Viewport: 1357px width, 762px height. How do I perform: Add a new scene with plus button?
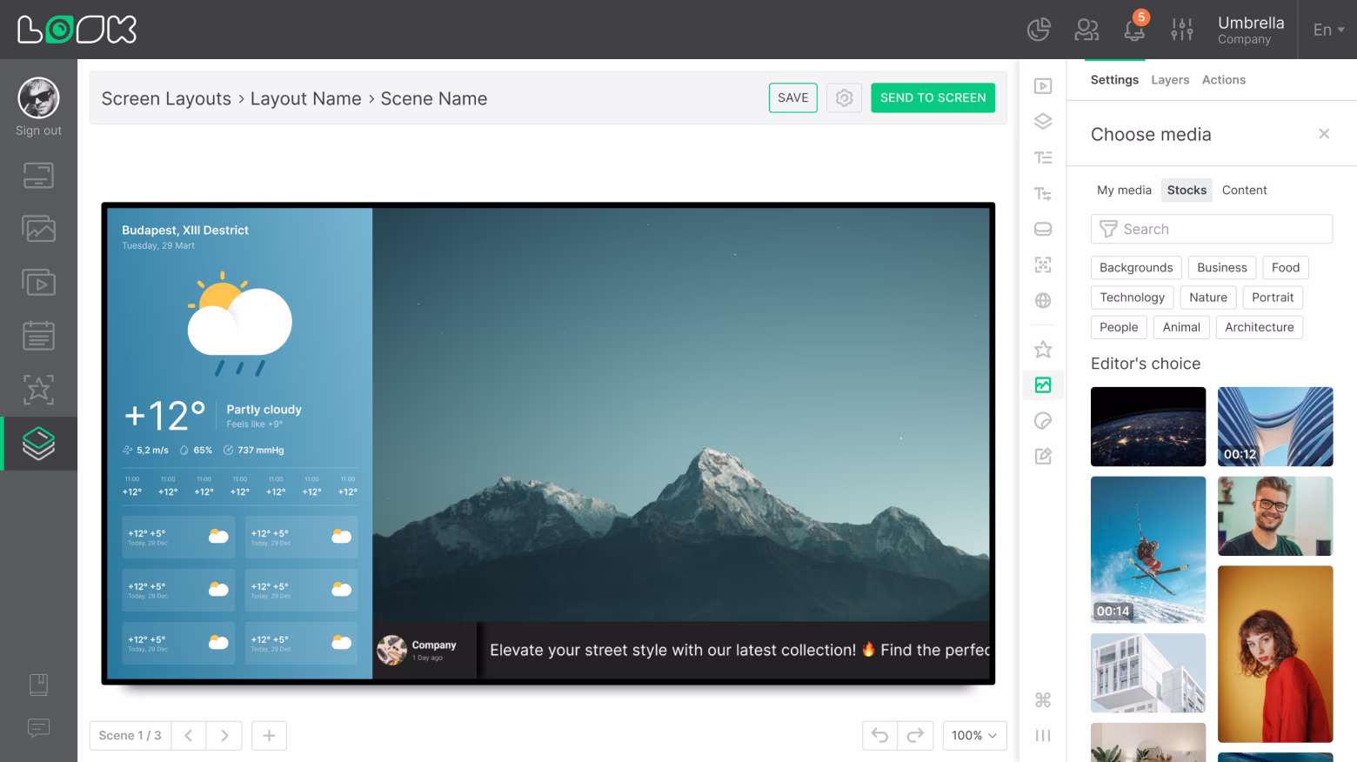click(x=269, y=736)
